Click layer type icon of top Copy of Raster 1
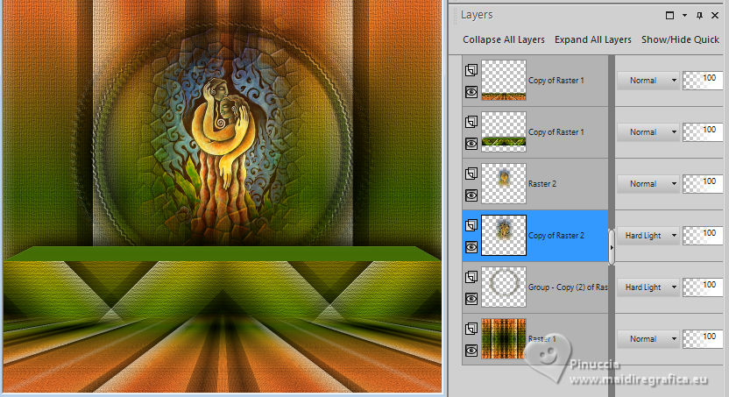Viewport: 729px width, 397px height. pos(471,70)
